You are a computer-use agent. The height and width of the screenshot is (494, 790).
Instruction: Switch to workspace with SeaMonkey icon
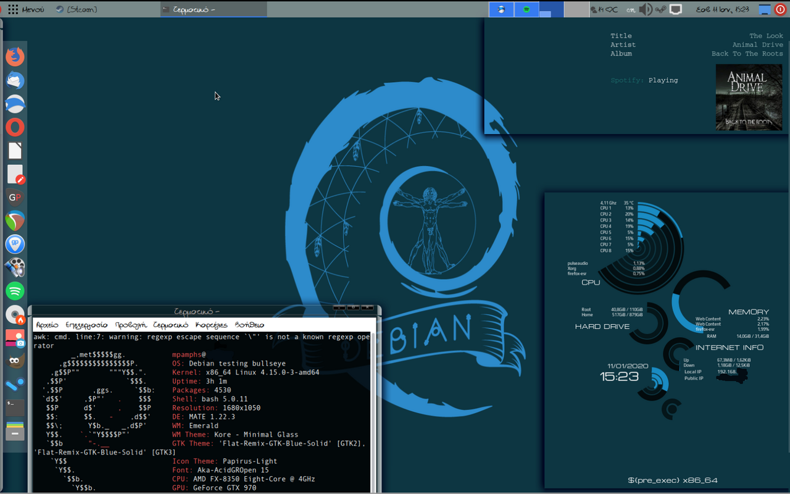tap(501, 9)
